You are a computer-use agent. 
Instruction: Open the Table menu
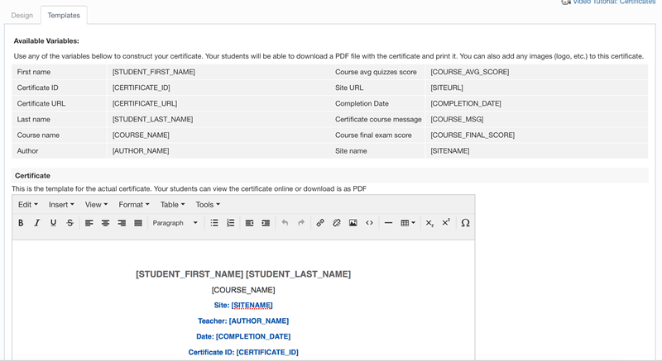(172, 204)
